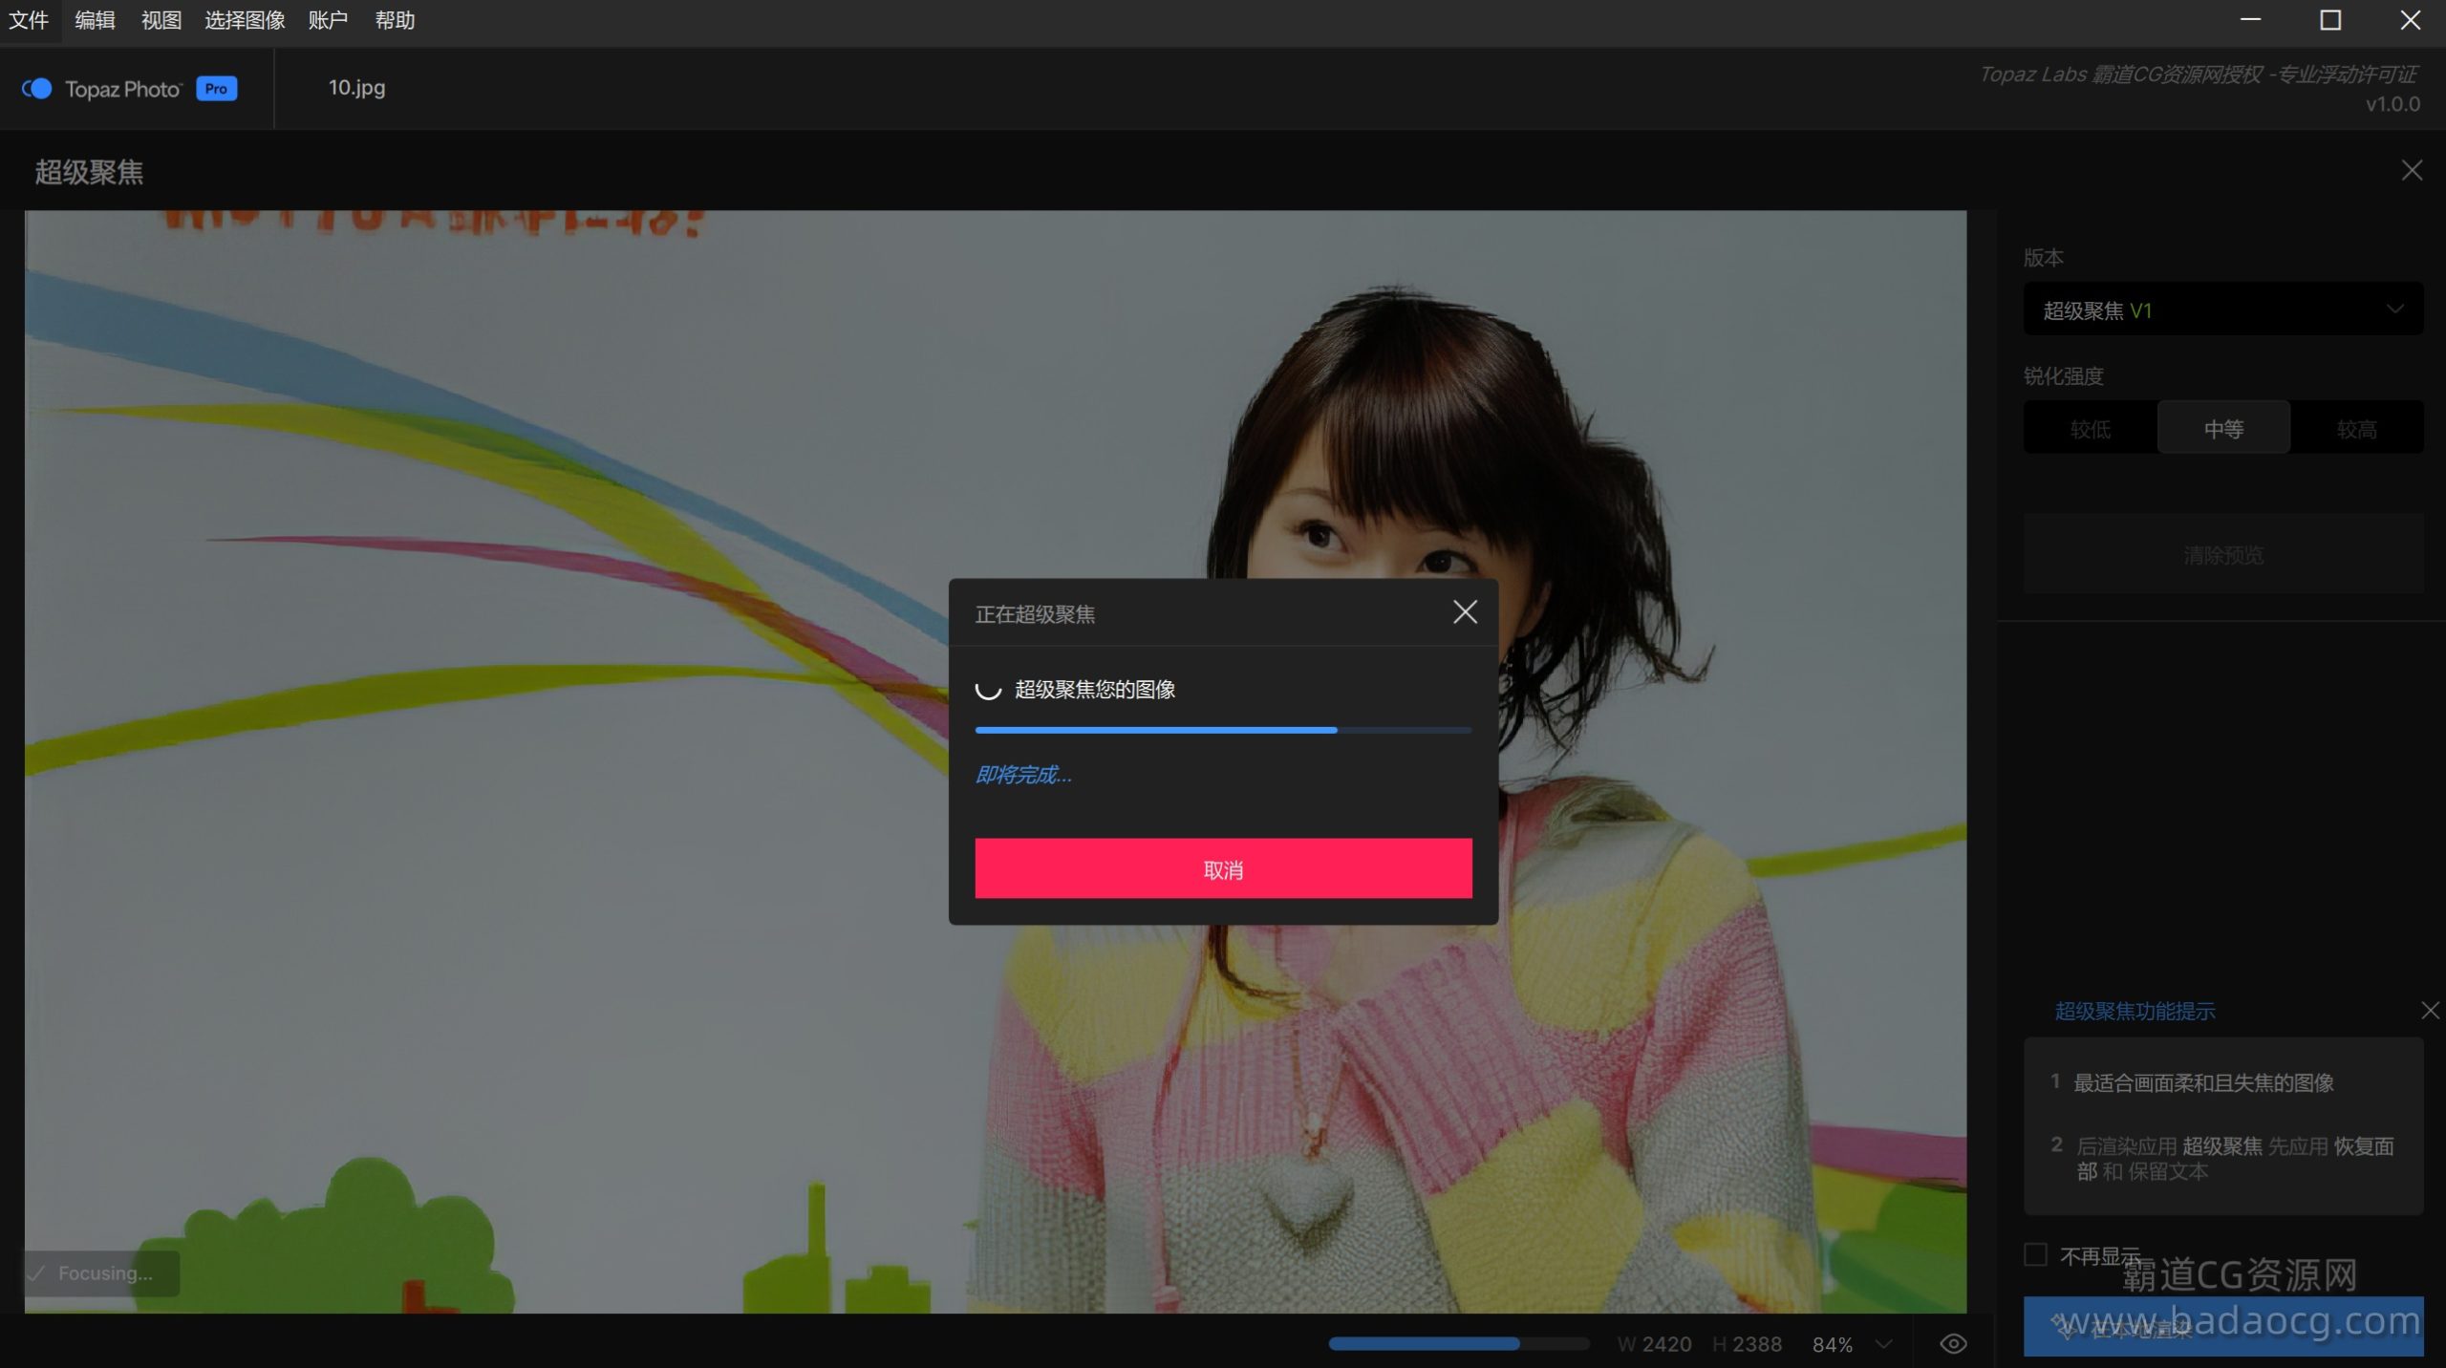Close the 正在超级聚焦 progress dialog

click(x=1464, y=612)
